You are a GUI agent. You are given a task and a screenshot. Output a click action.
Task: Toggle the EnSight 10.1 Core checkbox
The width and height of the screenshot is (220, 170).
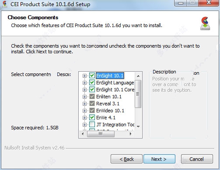tap(92, 90)
